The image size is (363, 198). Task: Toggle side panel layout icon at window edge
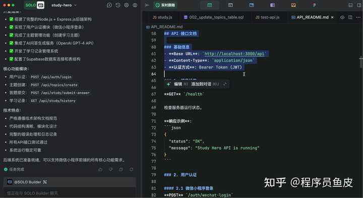coord(359,5)
